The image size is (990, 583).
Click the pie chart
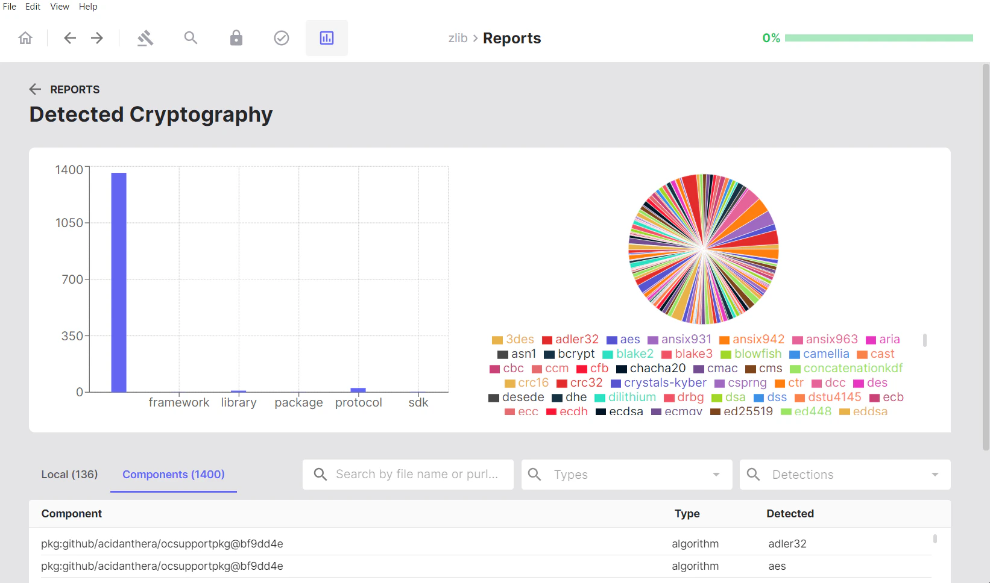pos(704,249)
